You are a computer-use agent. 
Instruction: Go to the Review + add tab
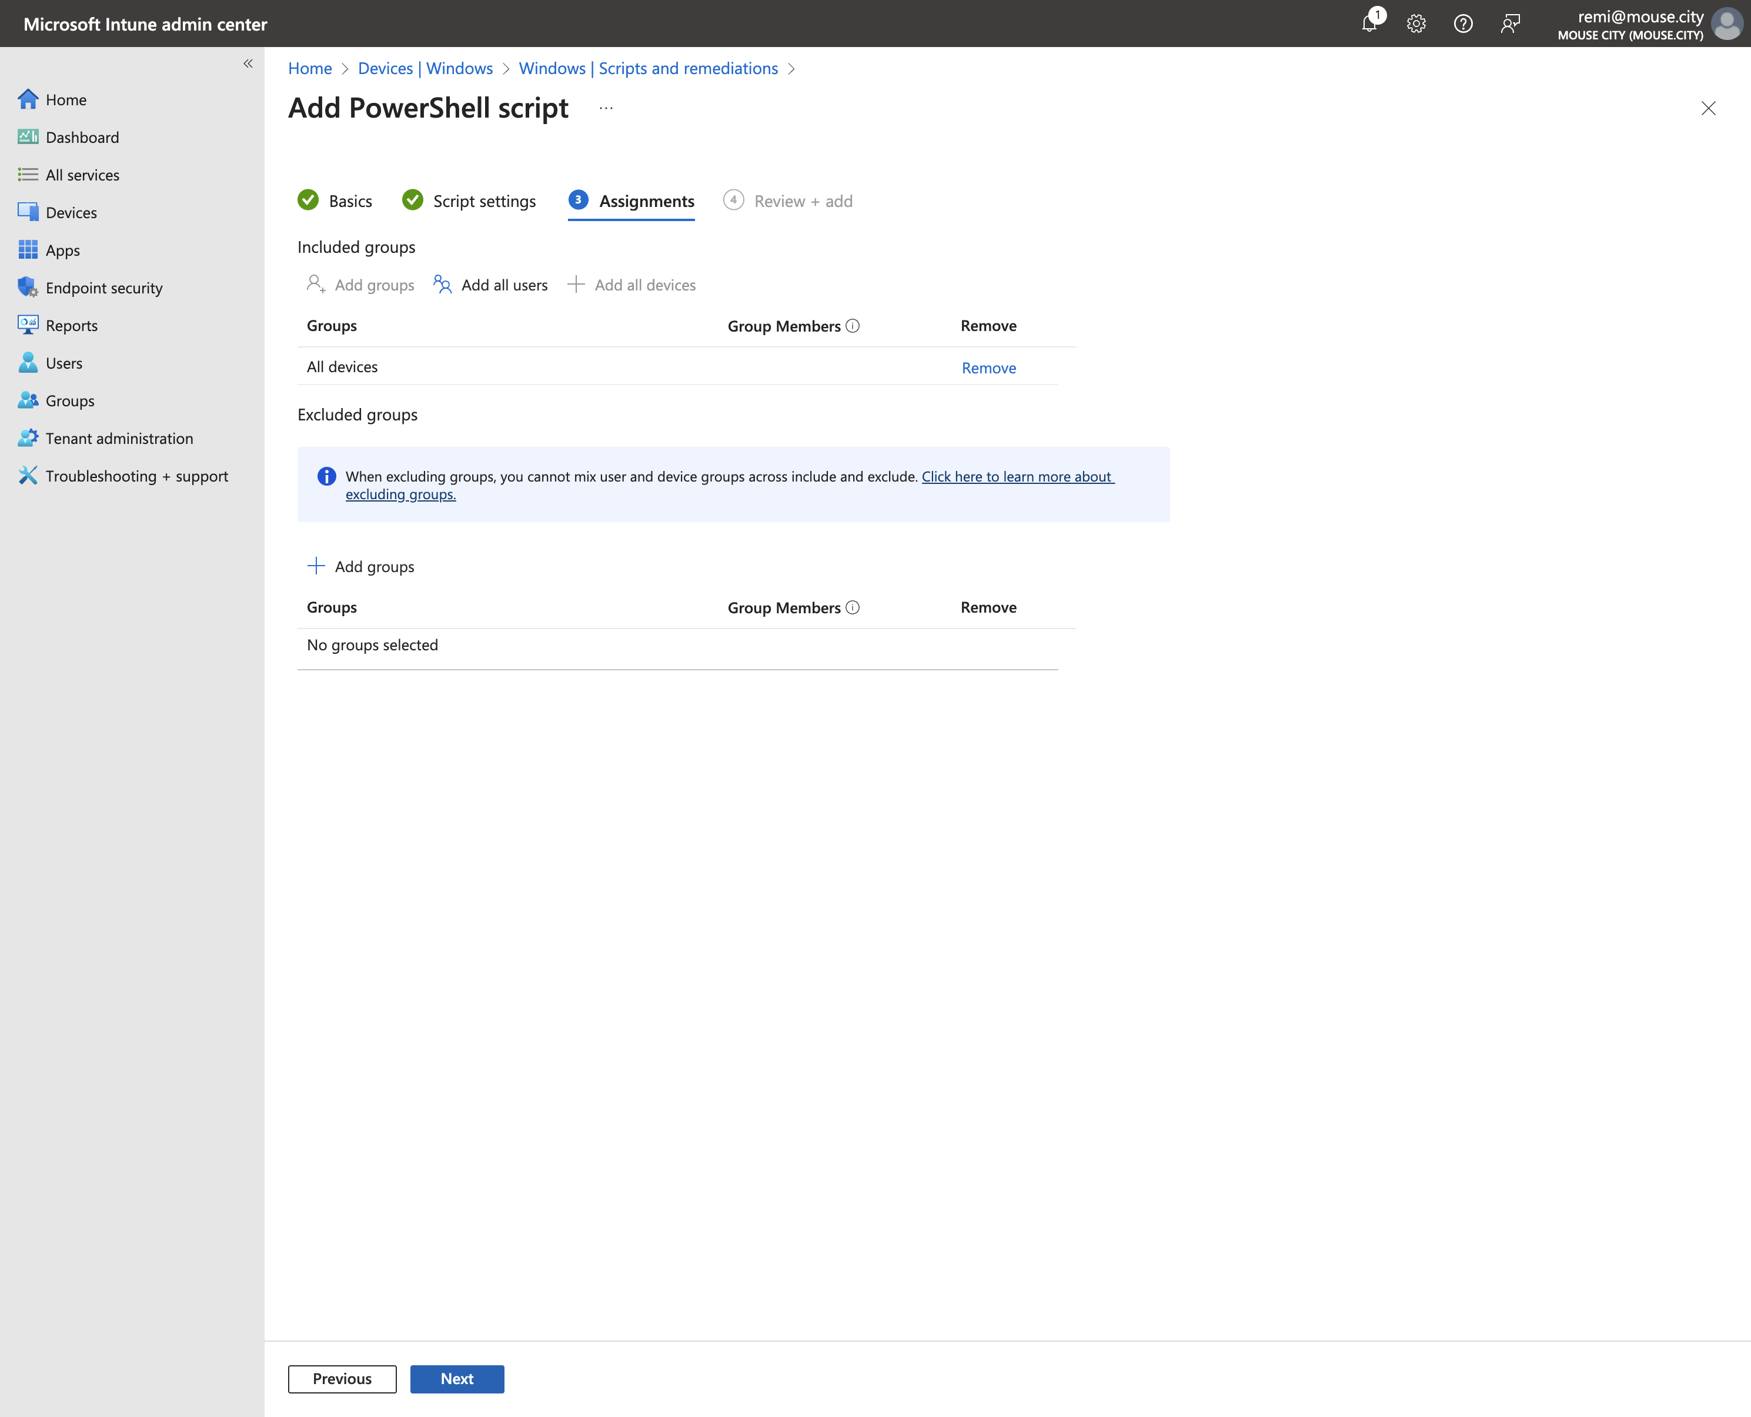pyautogui.click(x=788, y=201)
